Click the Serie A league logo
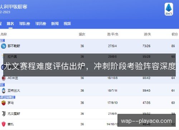This screenshot has height=130, width=179. [169, 9]
